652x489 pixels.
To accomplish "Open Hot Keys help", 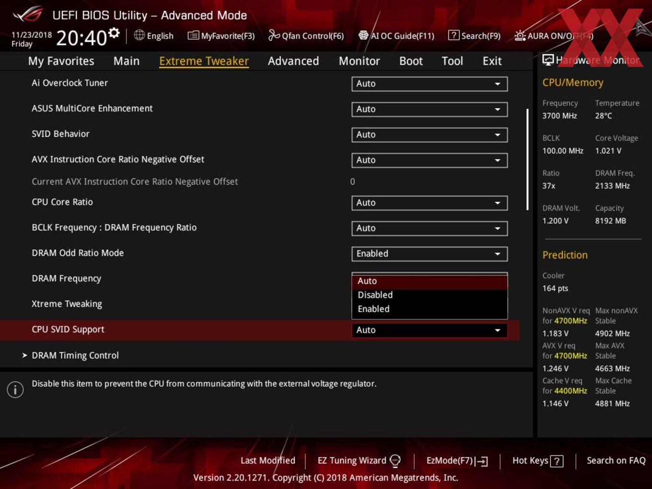I will tap(538, 461).
